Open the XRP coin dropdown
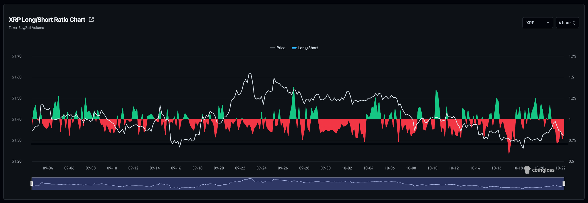 point(537,23)
